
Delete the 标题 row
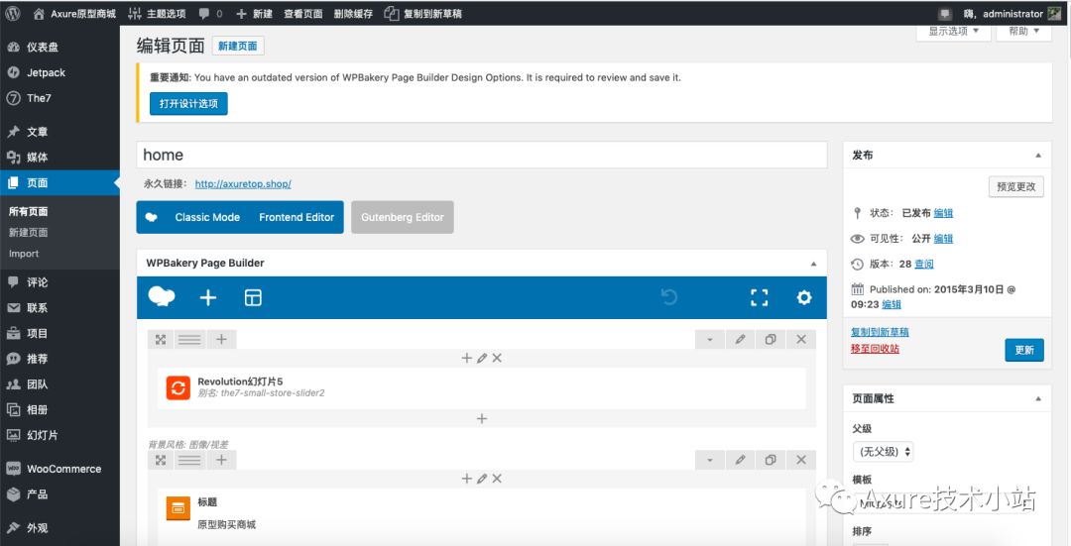click(801, 460)
